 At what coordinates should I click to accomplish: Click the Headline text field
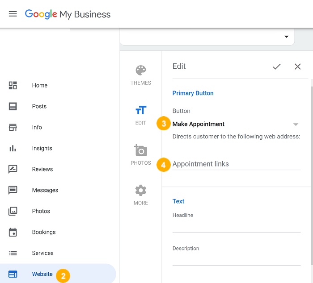[237, 226]
